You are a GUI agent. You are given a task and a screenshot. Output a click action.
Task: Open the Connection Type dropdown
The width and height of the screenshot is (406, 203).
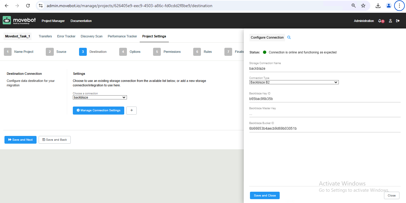pos(294,82)
